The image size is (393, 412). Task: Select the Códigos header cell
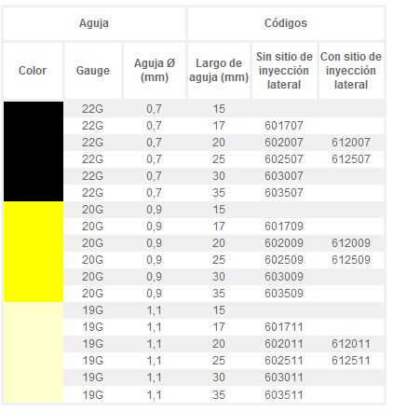(286, 23)
